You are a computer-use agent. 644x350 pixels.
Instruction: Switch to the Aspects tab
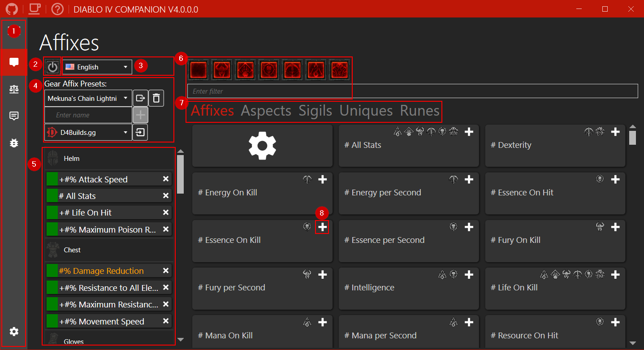coord(266,111)
